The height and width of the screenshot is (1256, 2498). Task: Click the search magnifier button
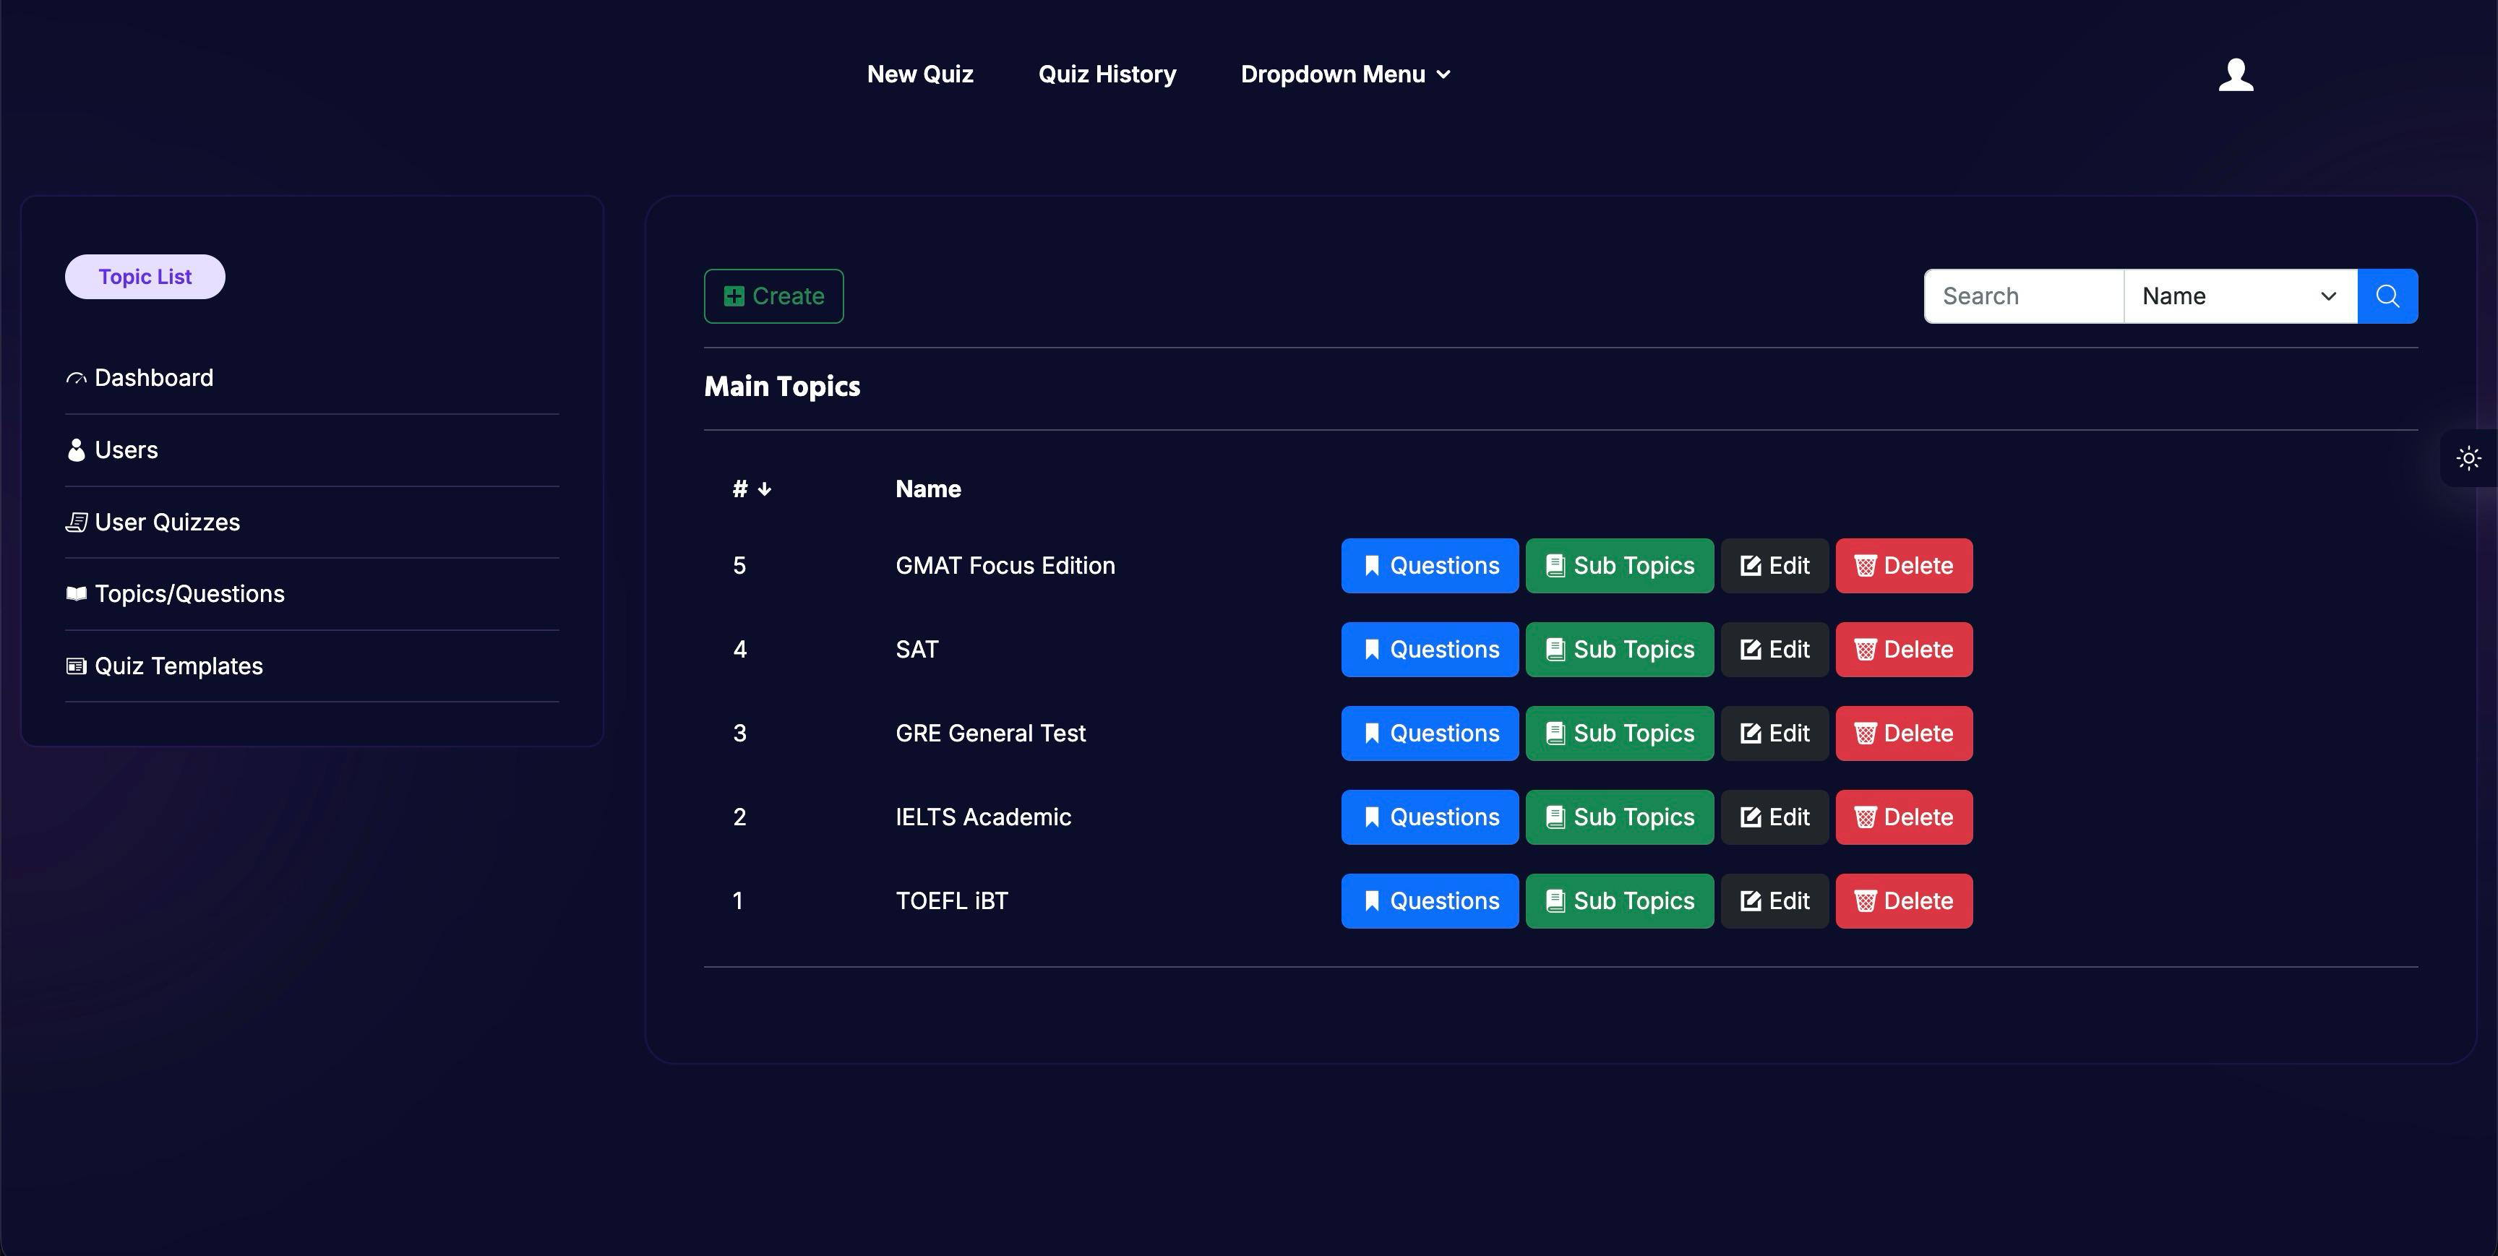(2387, 296)
